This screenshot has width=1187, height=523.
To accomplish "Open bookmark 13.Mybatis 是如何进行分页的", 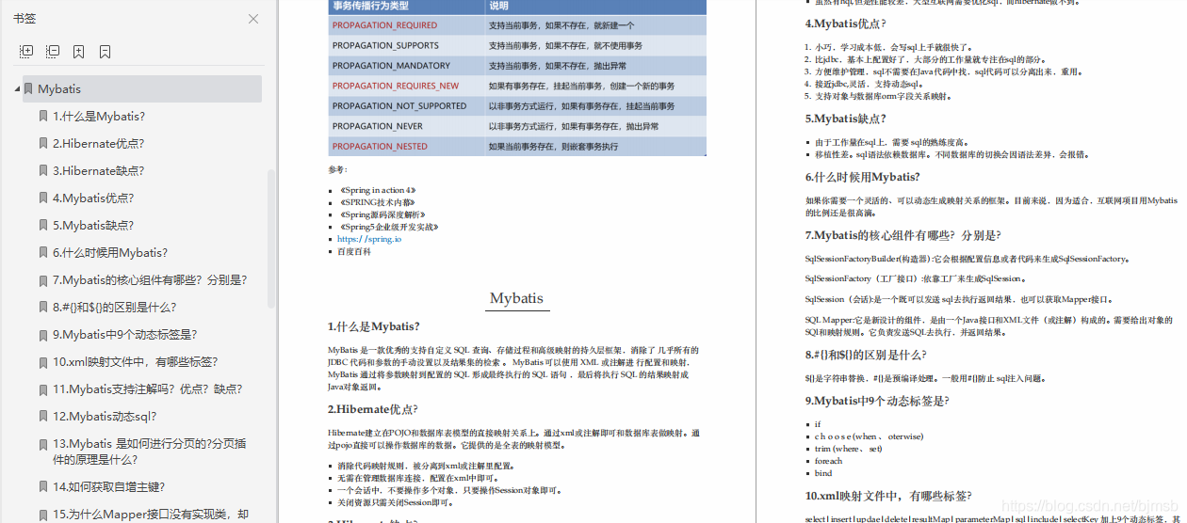I will [150, 452].
